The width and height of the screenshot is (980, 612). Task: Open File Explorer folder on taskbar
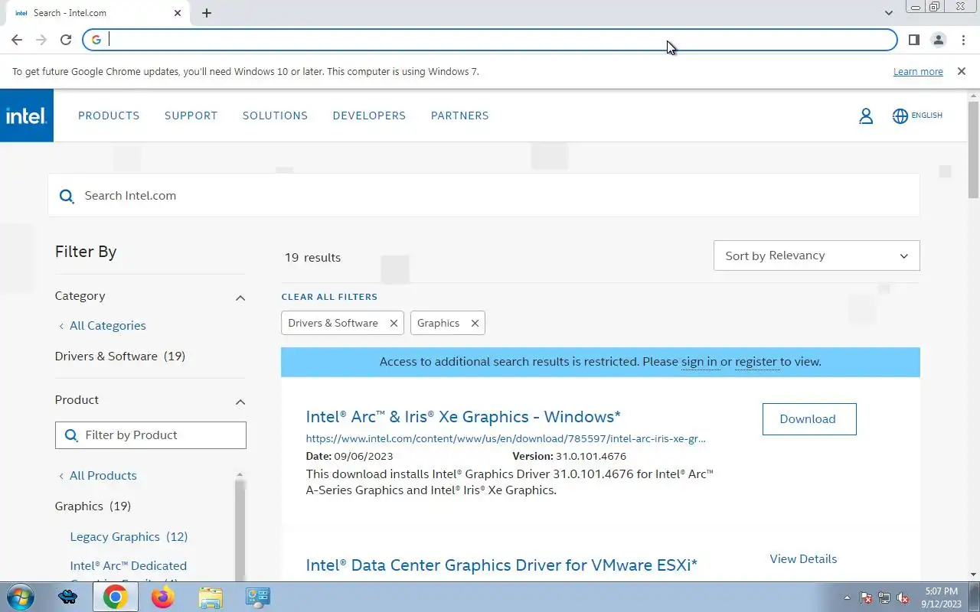point(210,597)
